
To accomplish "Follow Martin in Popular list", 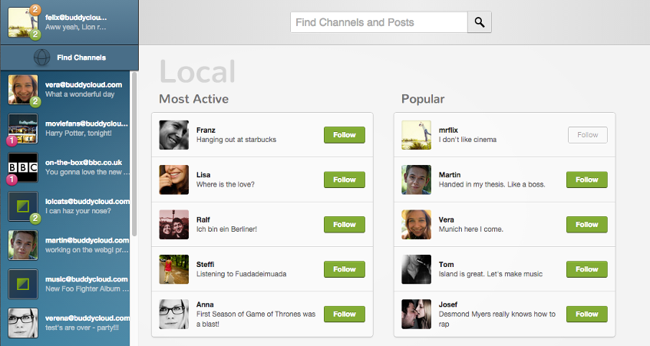I will click(x=587, y=180).
